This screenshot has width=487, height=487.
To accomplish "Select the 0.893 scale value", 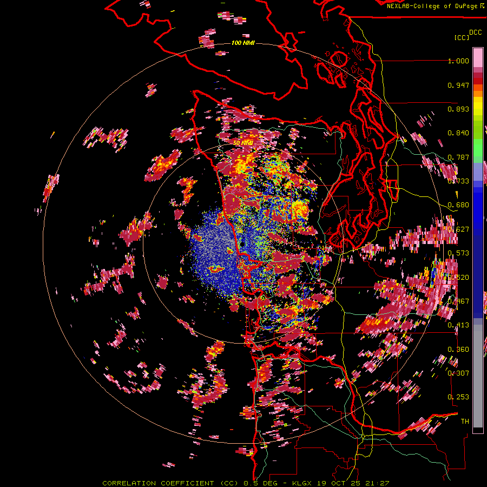I will (x=458, y=109).
